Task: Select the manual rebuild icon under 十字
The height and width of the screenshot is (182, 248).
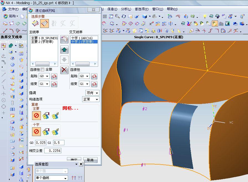Action: click(46, 132)
